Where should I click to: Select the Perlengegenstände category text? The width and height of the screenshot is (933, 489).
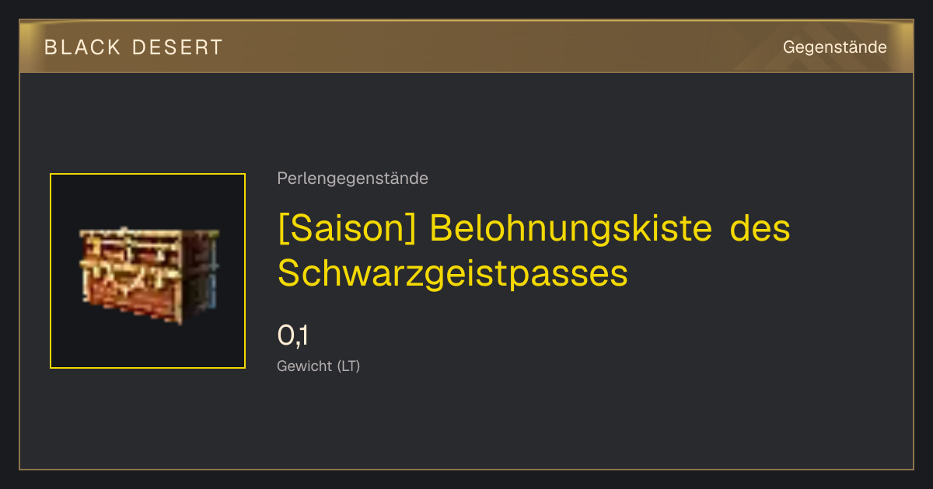pos(352,179)
